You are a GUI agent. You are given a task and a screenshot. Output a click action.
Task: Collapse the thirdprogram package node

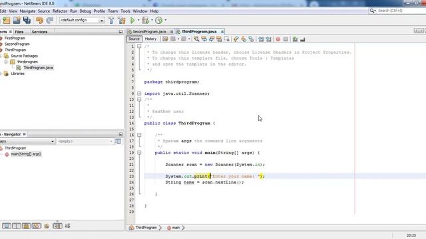pos(6,62)
